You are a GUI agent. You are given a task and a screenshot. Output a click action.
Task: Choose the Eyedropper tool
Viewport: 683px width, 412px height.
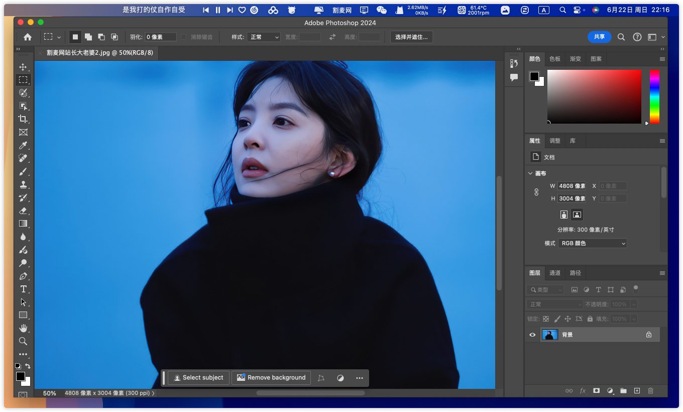tap(23, 146)
